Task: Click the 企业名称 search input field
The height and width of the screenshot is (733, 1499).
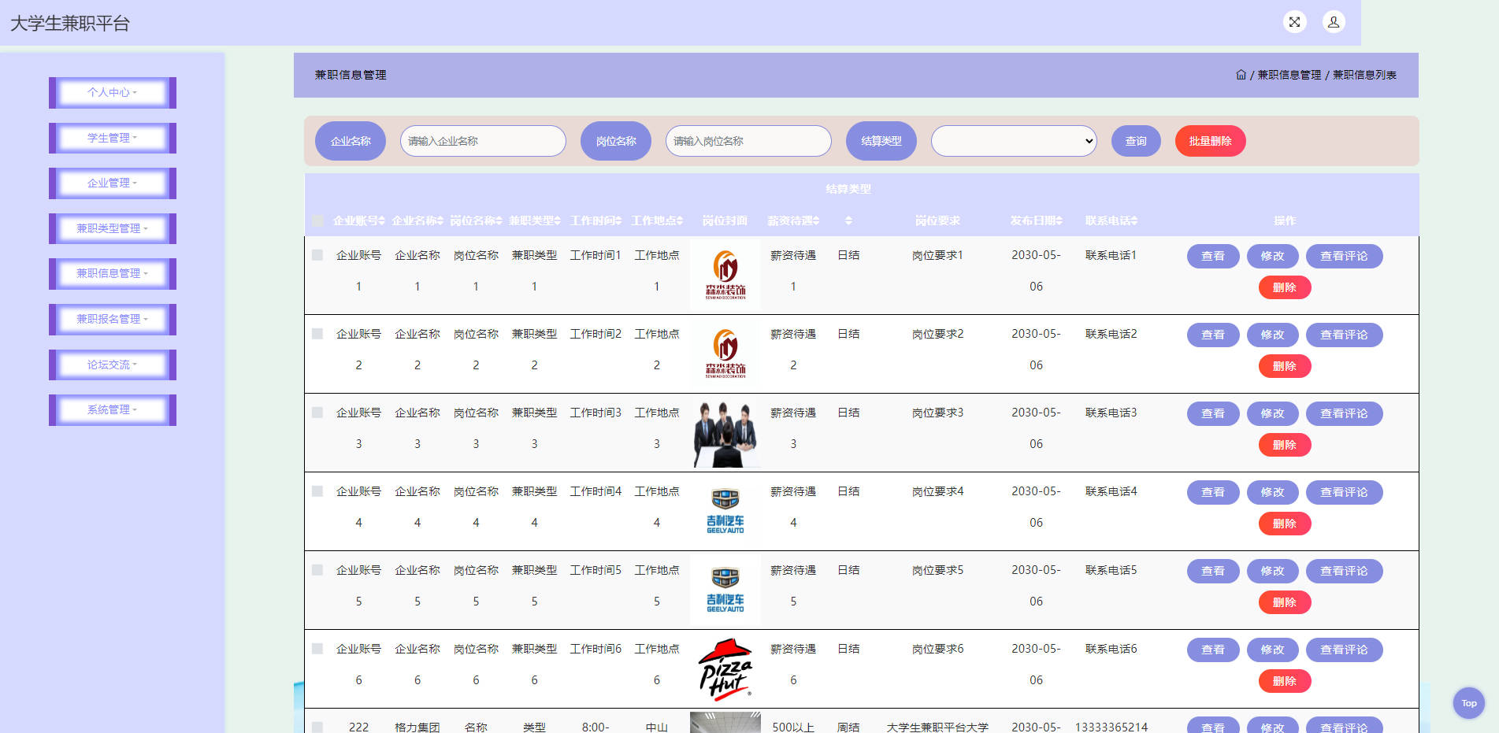Action: coord(483,141)
